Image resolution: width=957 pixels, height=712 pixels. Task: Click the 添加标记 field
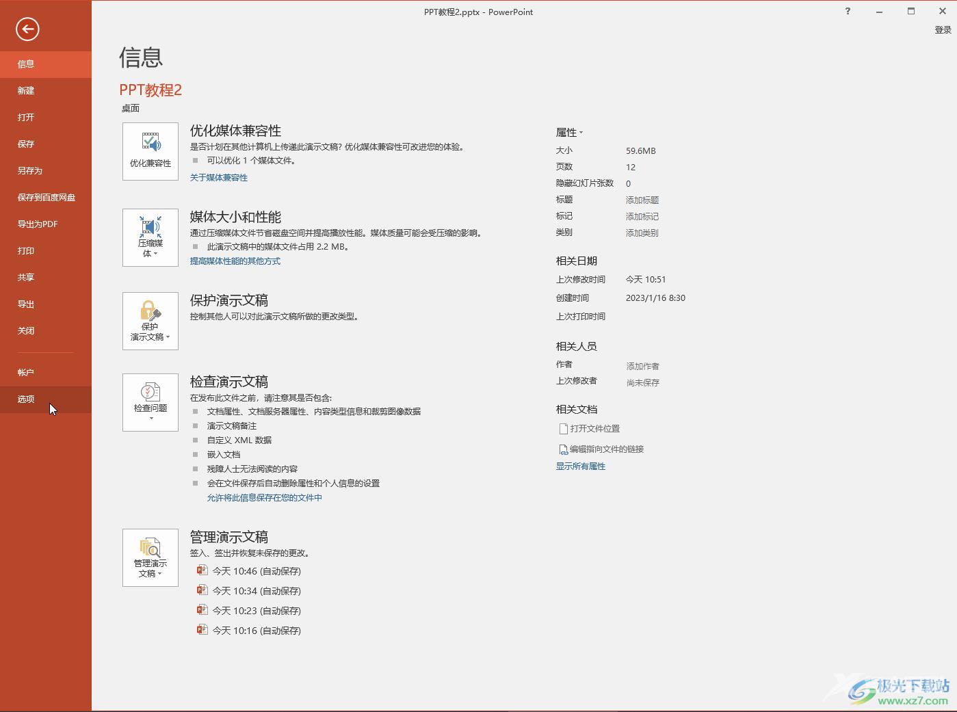[642, 217]
